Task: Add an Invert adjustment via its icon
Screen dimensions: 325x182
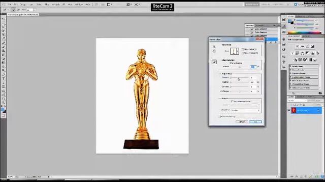Action: 295,60
